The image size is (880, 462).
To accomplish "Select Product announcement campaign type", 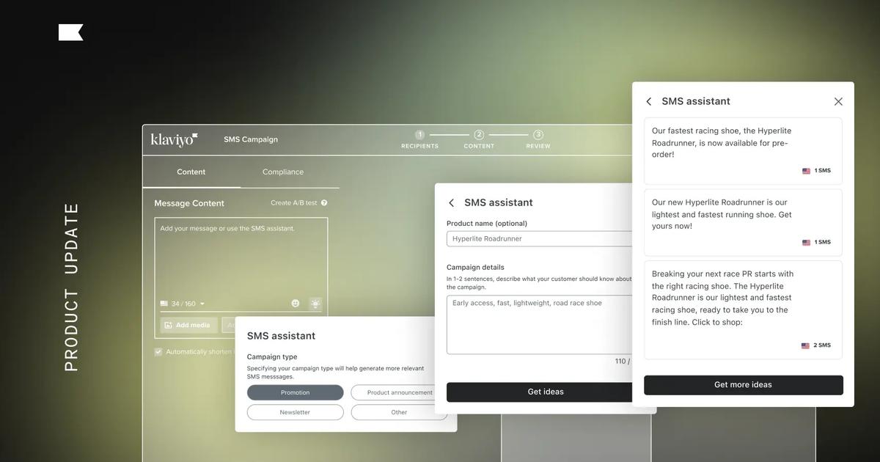I will [400, 392].
